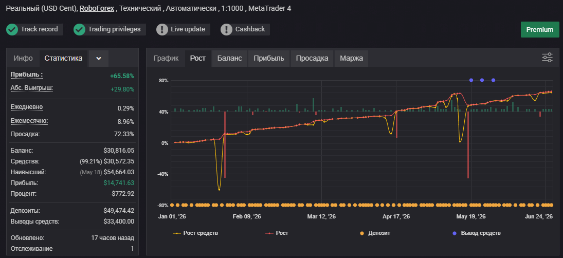Click the last blue withdrawal marker on chart
The height and width of the screenshot is (258, 563).
494,80
